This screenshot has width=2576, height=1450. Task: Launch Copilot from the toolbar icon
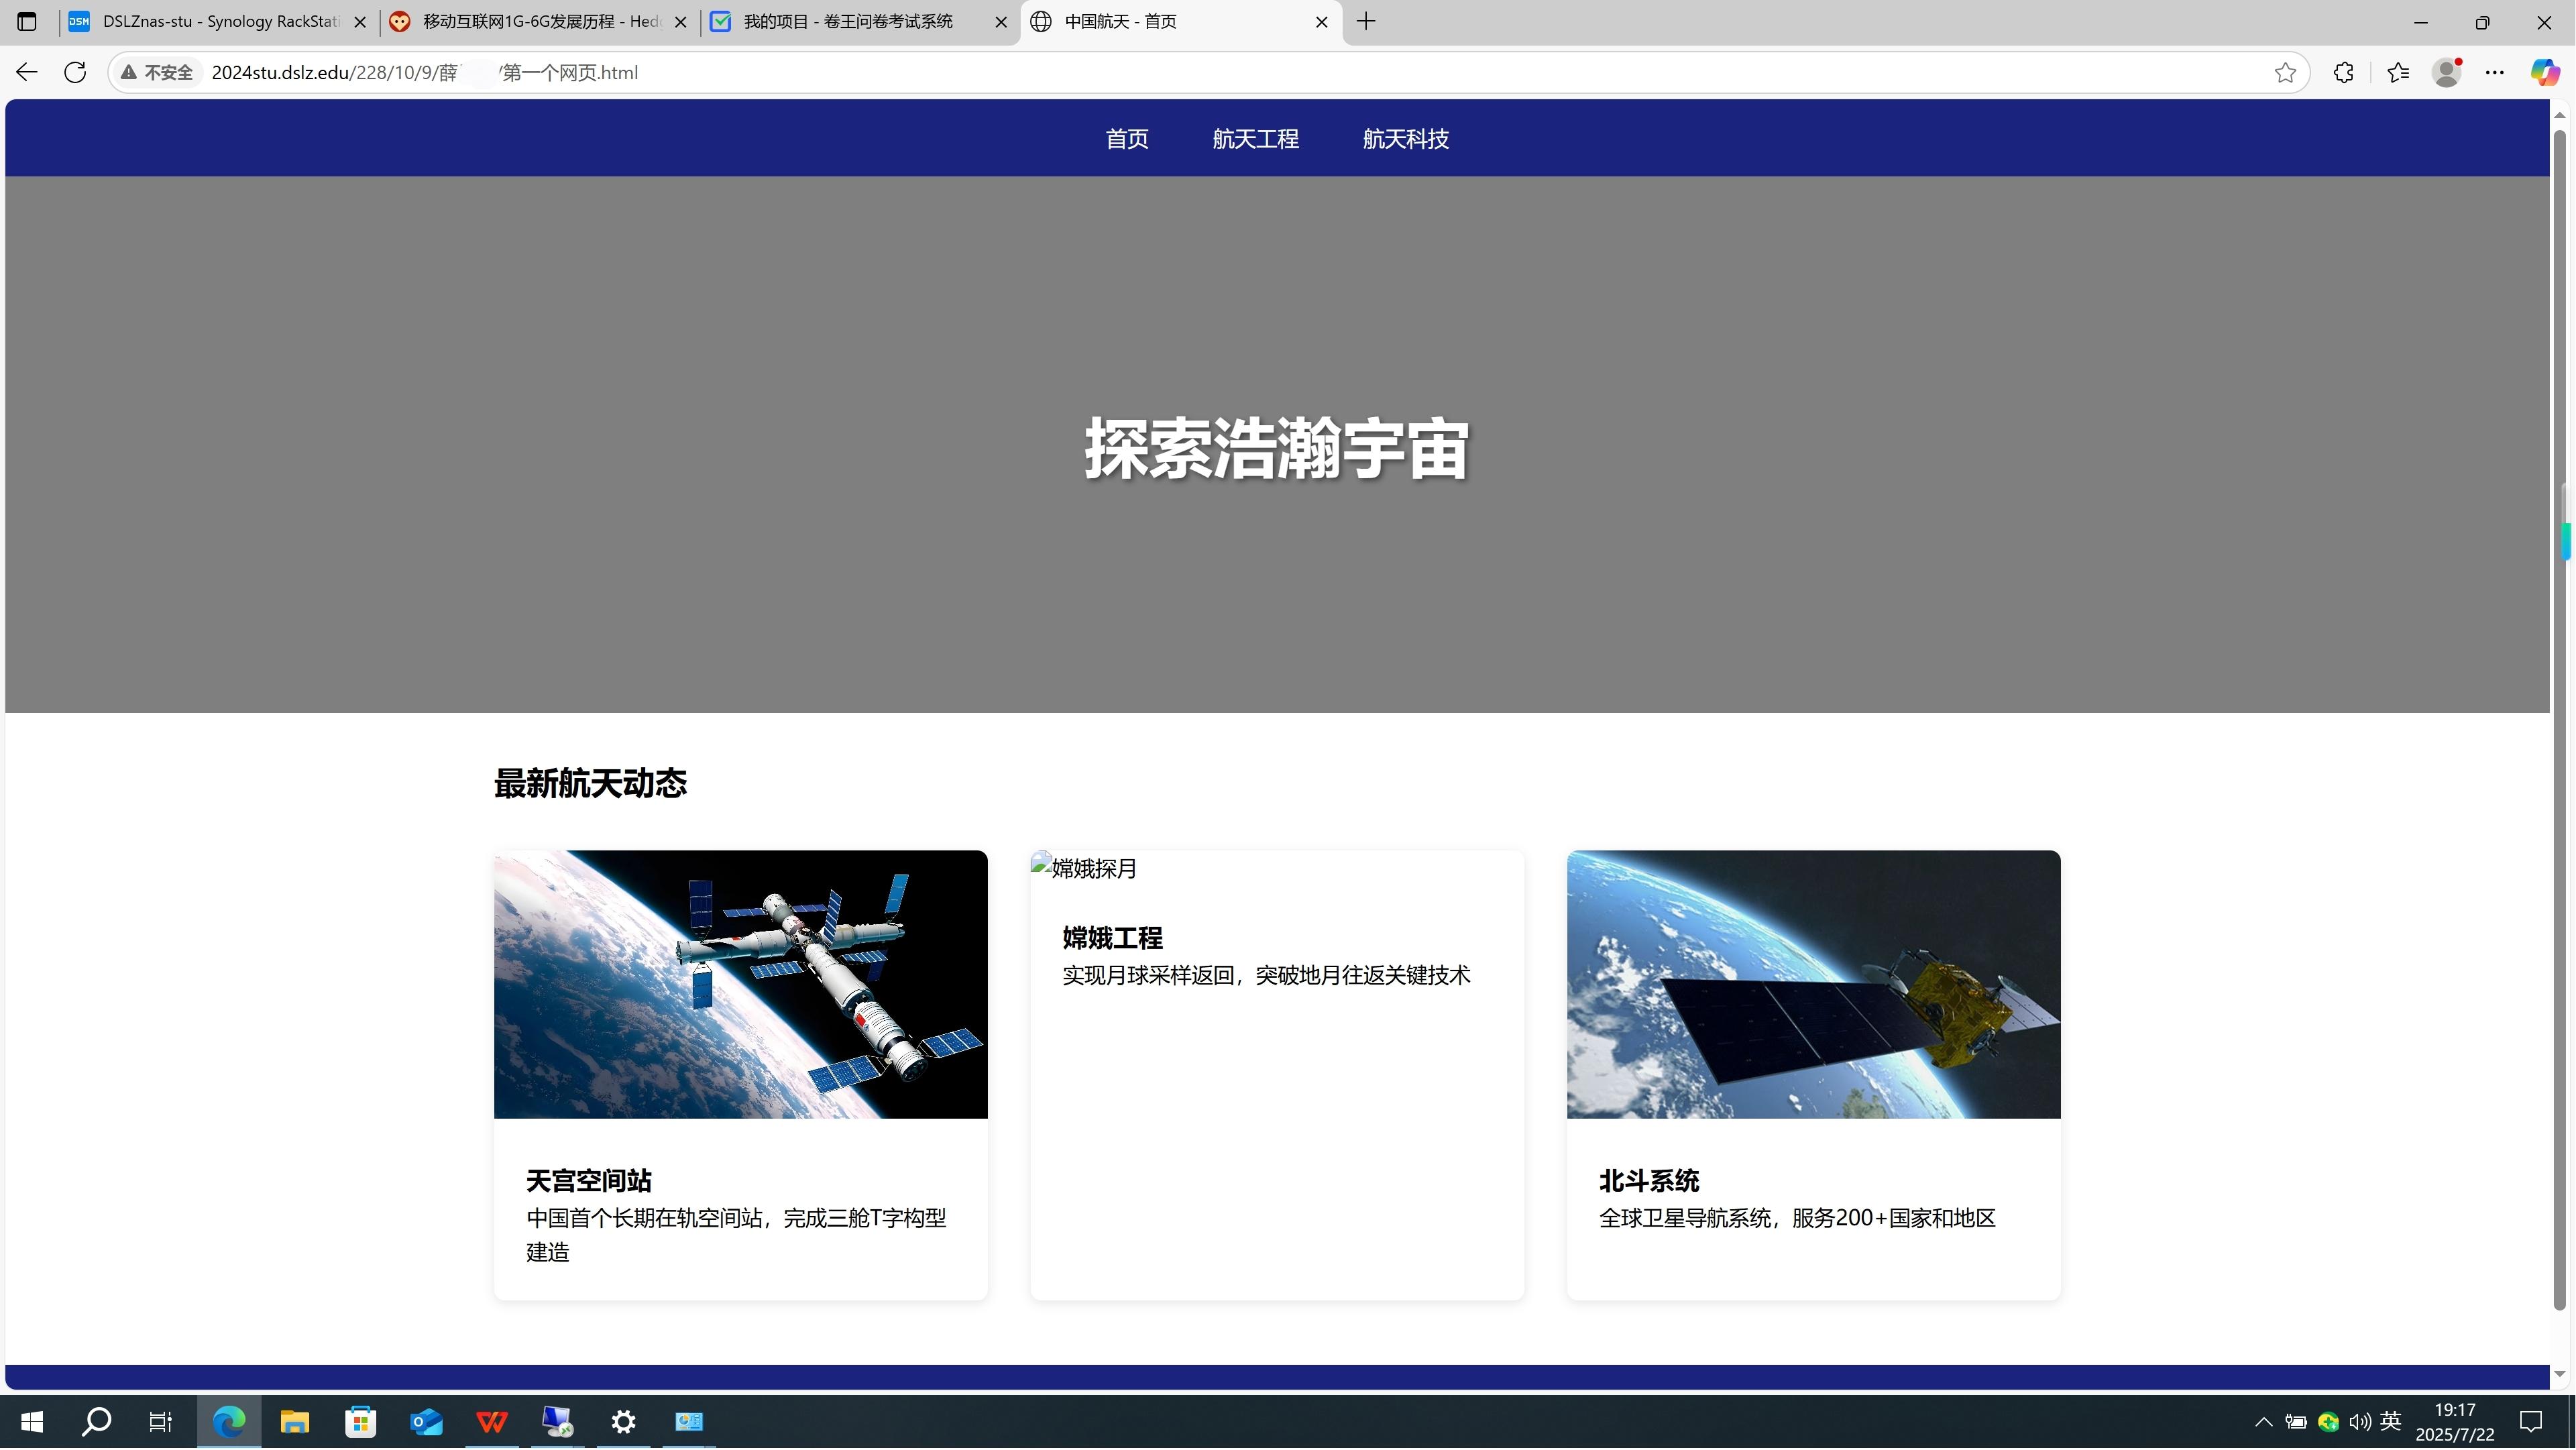2544,72
